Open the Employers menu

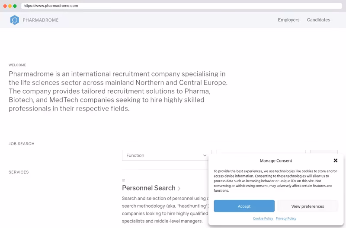coord(288,20)
